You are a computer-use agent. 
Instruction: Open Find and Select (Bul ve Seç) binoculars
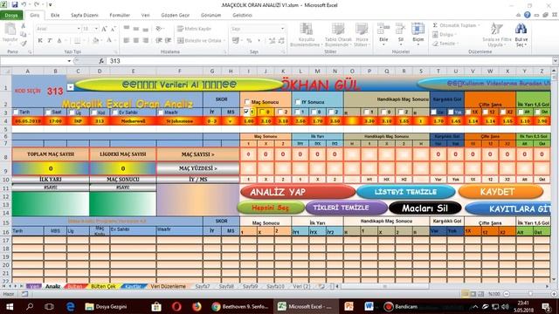(x=521, y=35)
